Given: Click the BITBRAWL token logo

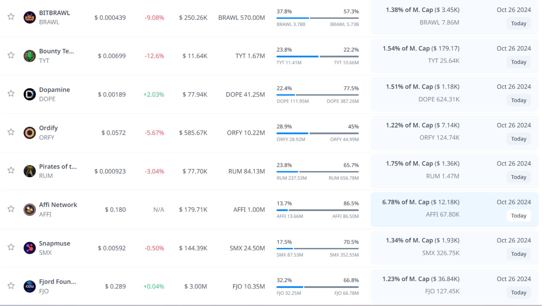Looking at the screenshot, I should click(x=29, y=18).
